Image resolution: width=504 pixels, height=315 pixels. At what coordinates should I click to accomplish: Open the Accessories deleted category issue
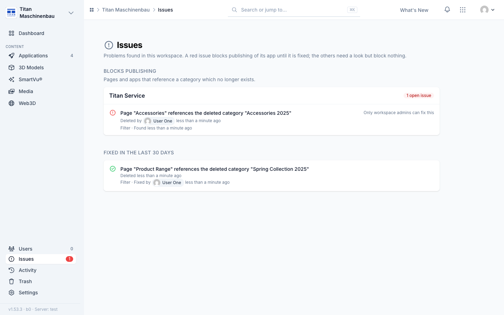206,113
